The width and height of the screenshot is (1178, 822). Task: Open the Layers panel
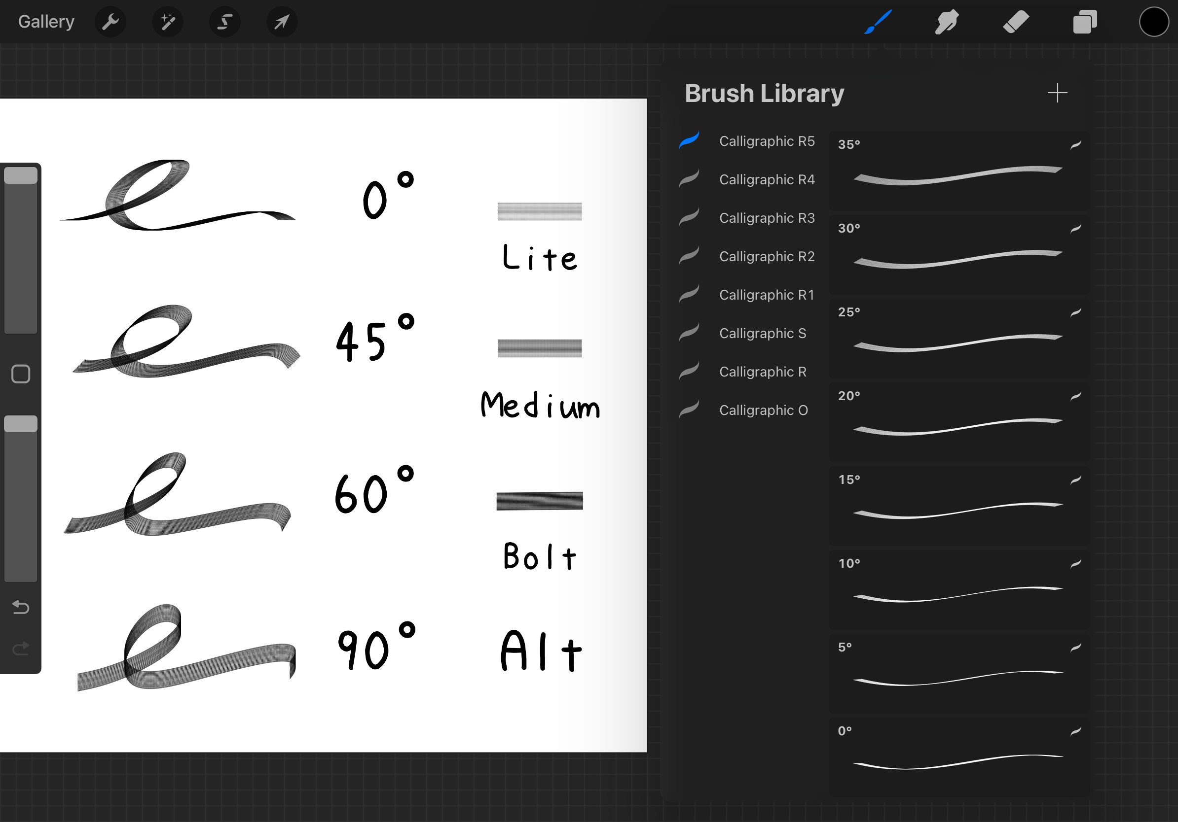pyautogui.click(x=1085, y=22)
